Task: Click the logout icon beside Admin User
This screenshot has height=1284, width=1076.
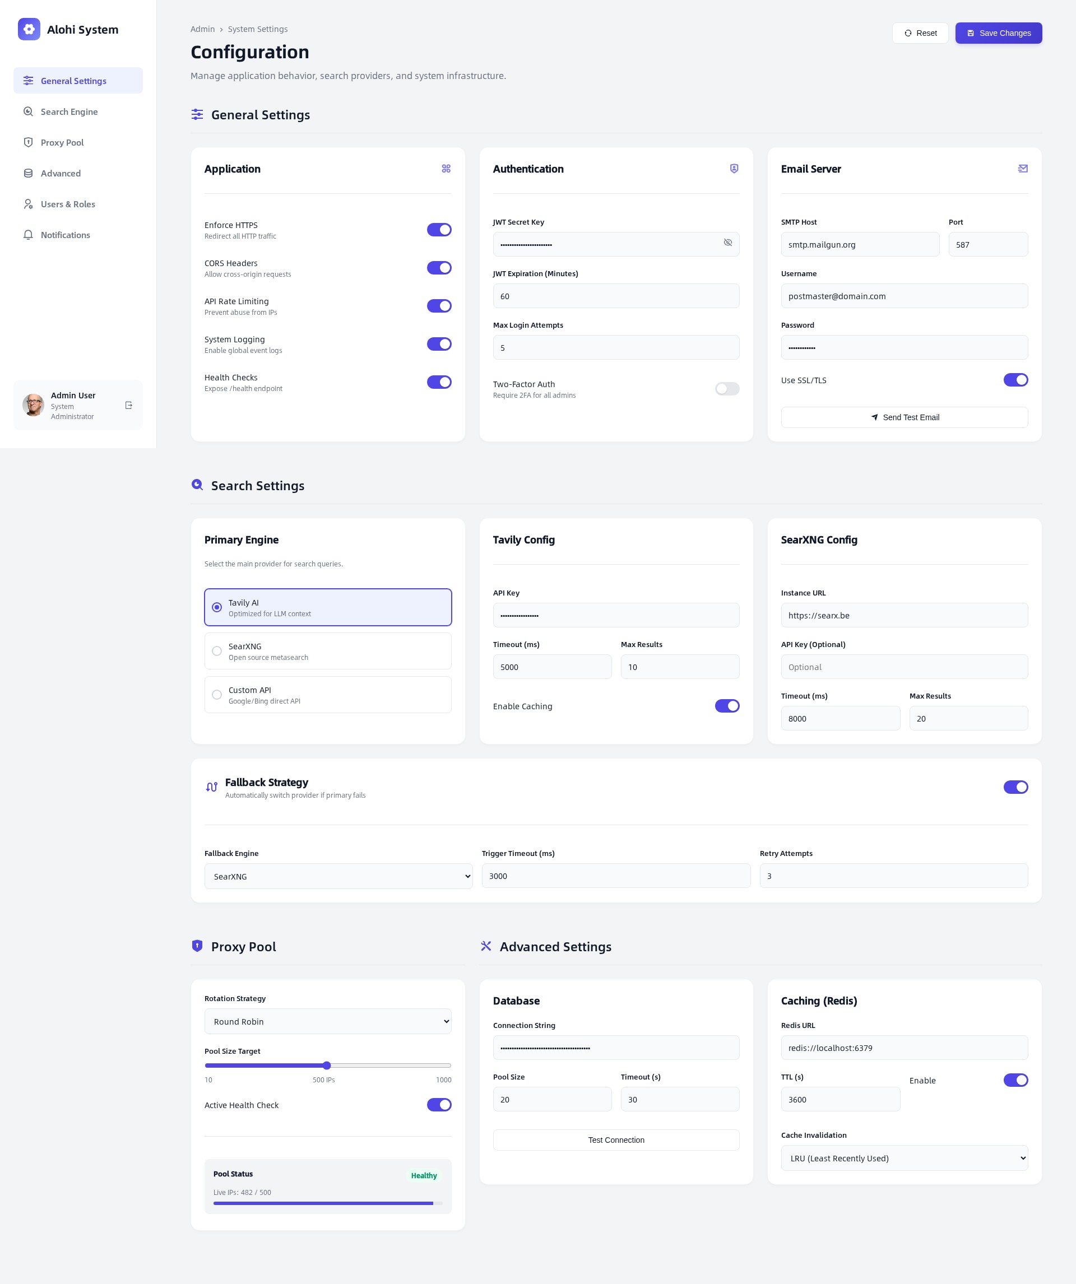Action: coord(128,406)
